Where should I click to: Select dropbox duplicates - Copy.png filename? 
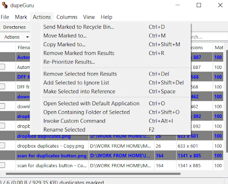(x=50, y=146)
